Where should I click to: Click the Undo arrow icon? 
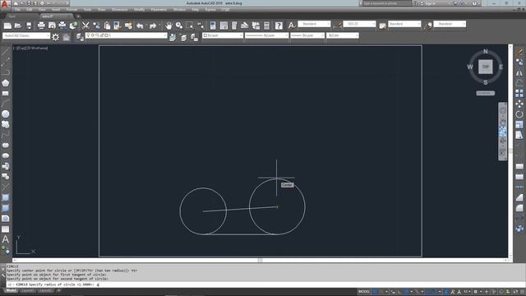140,25
